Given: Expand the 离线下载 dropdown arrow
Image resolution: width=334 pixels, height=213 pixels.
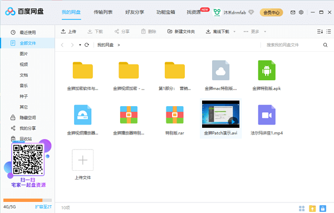Looking at the screenshot, I should (234, 32).
